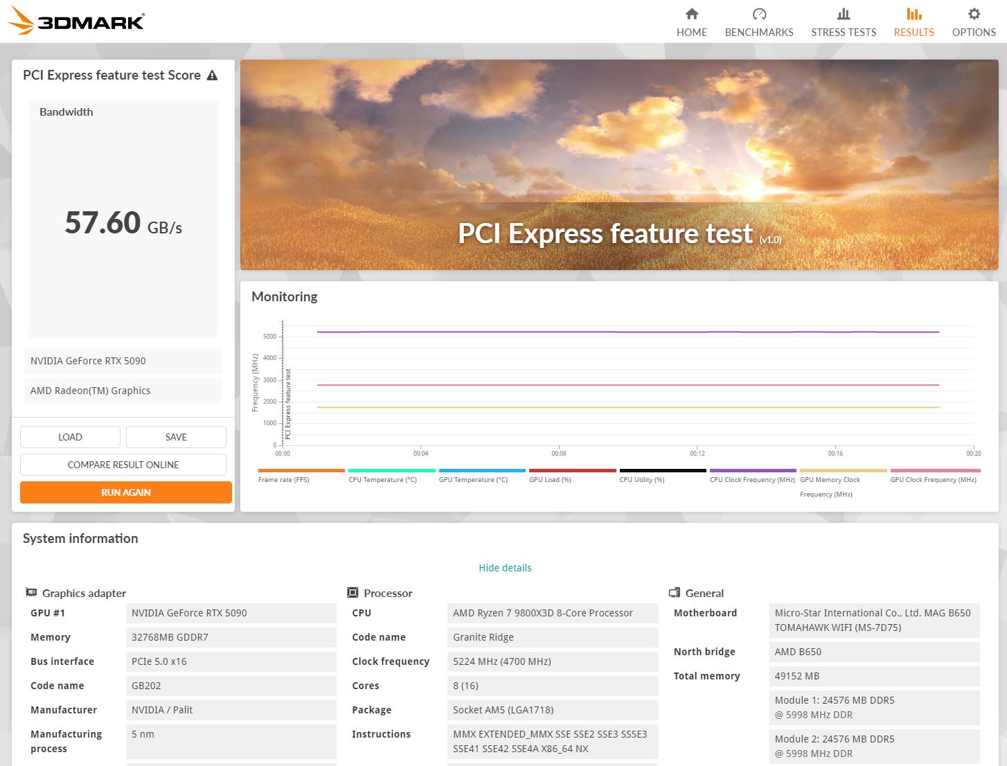The height and width of the screenshot is (766, 1007).
Task: Toggle the GPU Temperature legend swatch
Action: [x=482, y=471]
